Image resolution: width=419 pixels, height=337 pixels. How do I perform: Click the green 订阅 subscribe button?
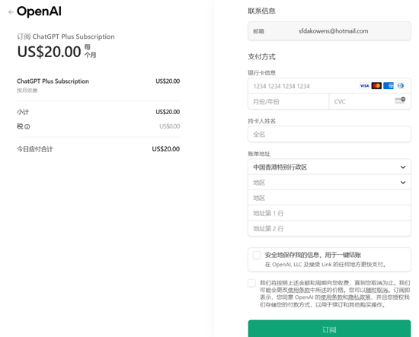pyautogui.click(x=329, y=329)
